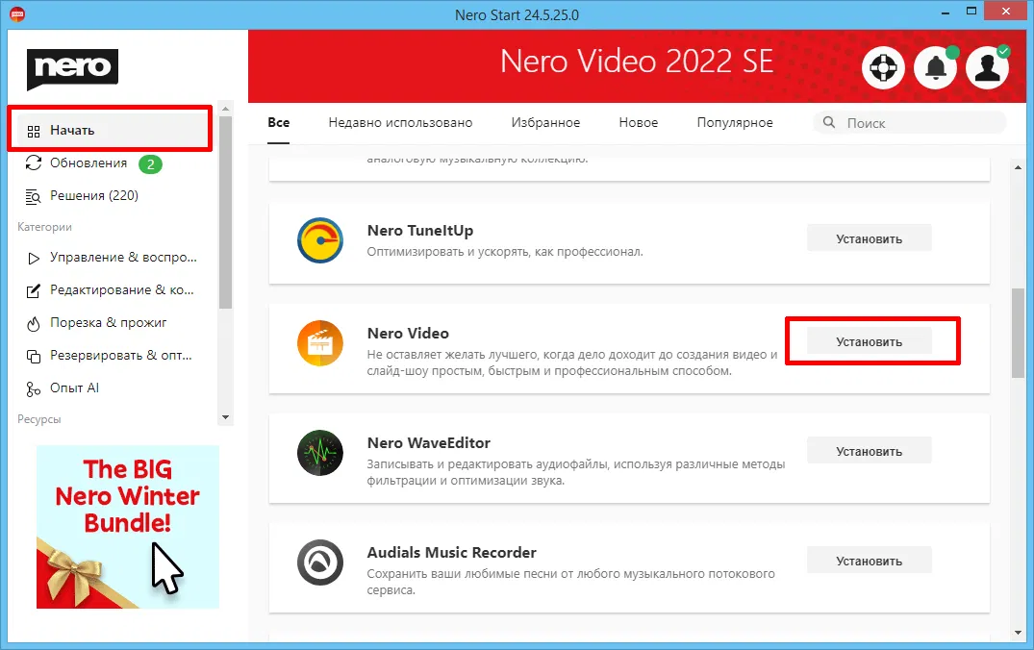Screen dimensions: 1034x650
Task: Install Nero WaveEditor with Установить button
Action: 870,451
